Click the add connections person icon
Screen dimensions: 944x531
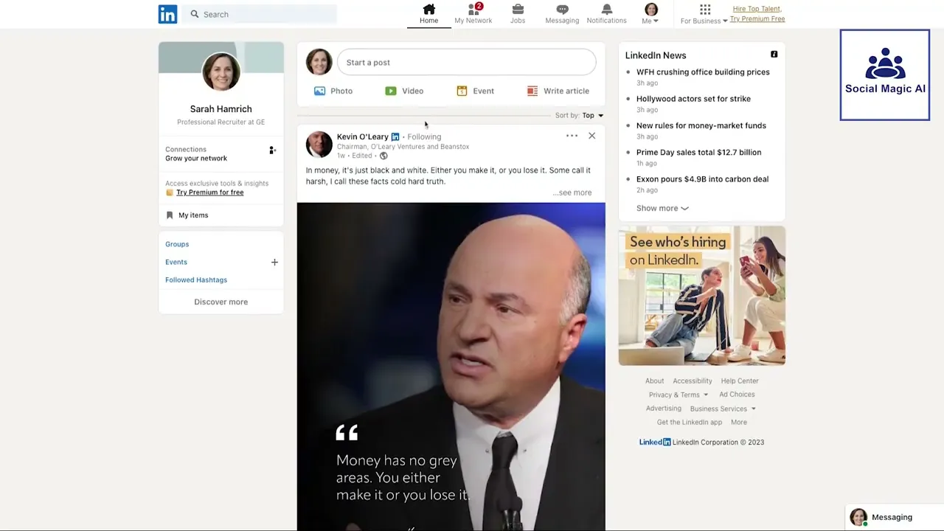coord(272,150)
